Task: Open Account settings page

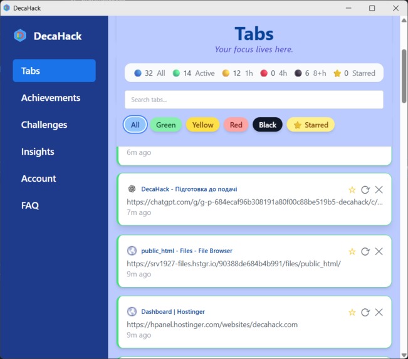Action: tap(38, 179)
